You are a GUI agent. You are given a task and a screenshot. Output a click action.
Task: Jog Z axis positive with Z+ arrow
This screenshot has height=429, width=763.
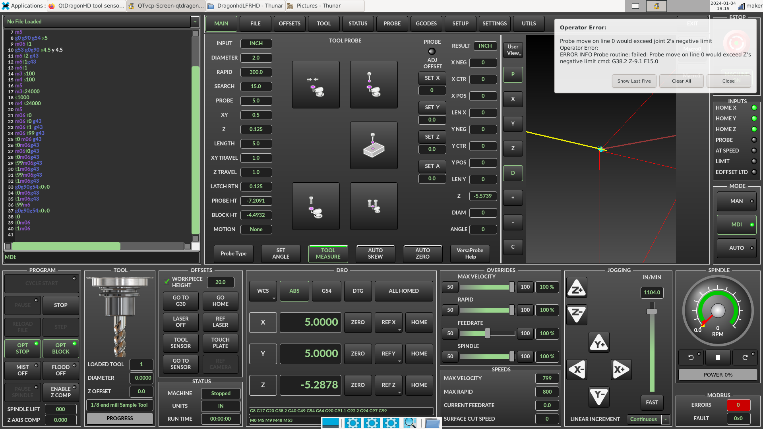pos(577,288)
